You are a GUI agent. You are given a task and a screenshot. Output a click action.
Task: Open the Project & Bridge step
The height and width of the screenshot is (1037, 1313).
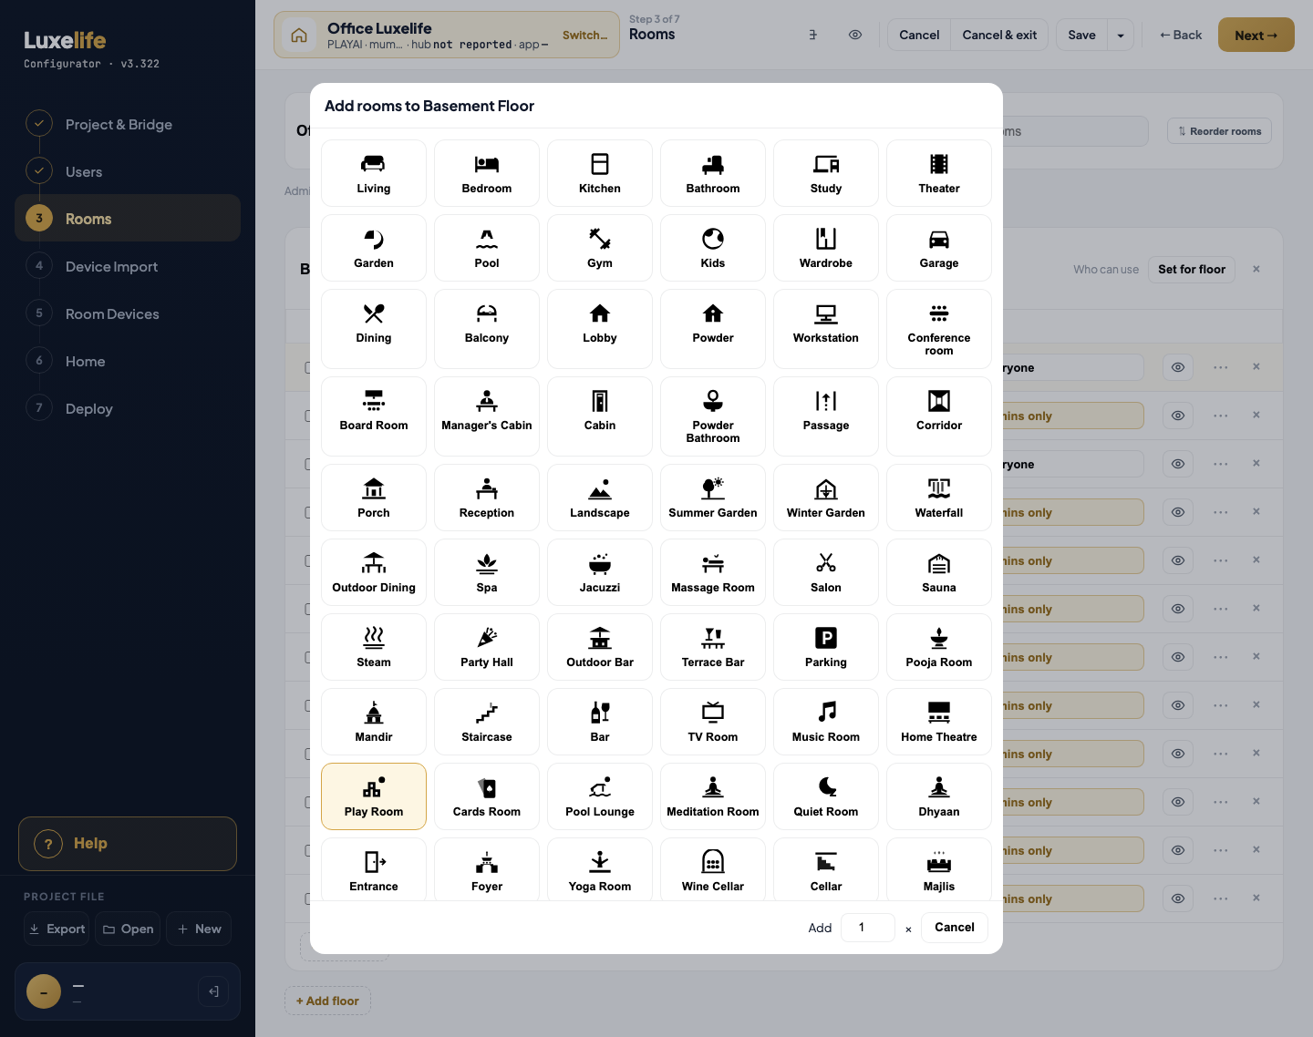pos(119,125)
